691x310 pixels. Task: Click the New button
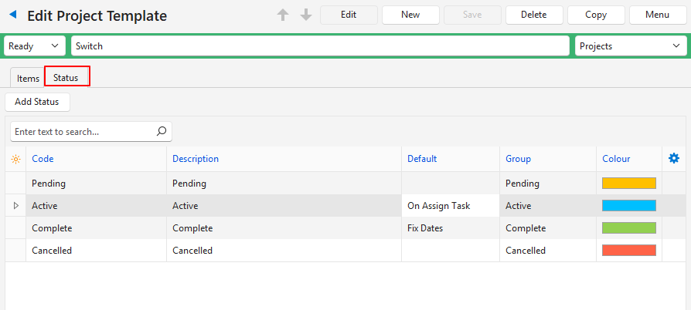click(410, 15)
